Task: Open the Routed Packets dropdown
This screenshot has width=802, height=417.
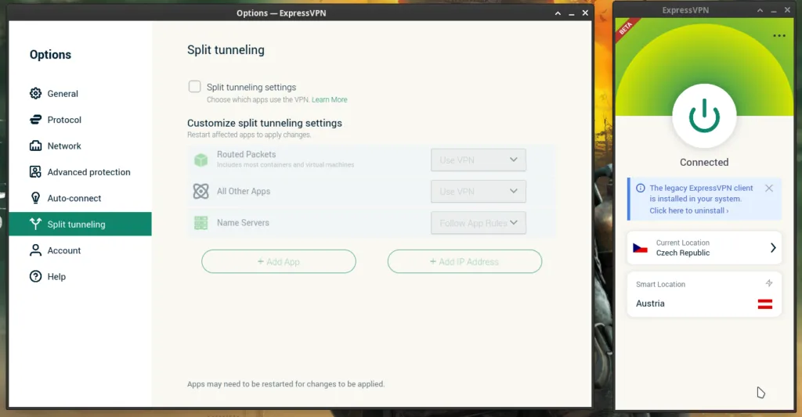Action: click(478, 160)
